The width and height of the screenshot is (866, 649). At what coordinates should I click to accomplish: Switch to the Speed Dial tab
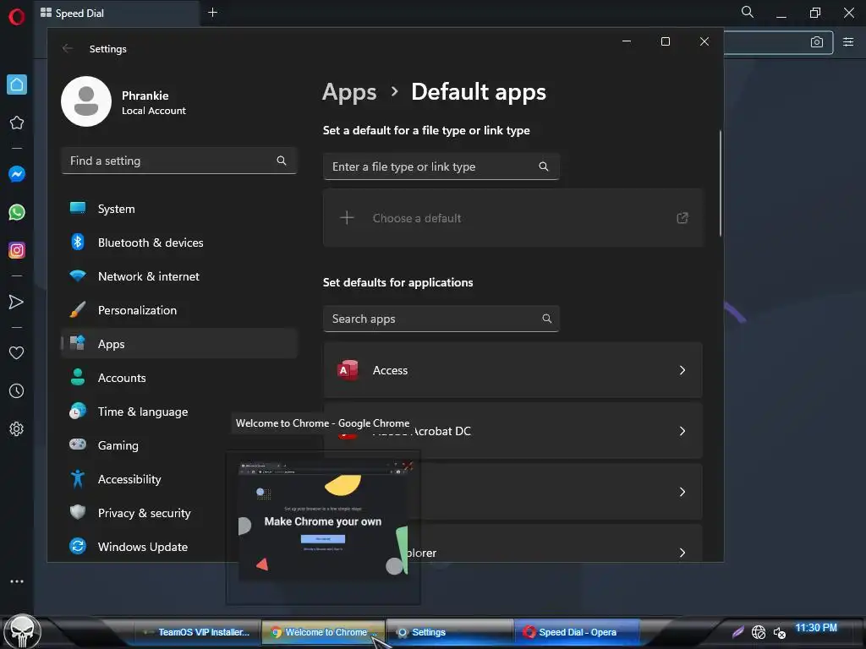point(118,13)
